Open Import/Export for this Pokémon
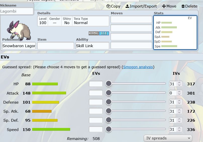 click(141, 6)
